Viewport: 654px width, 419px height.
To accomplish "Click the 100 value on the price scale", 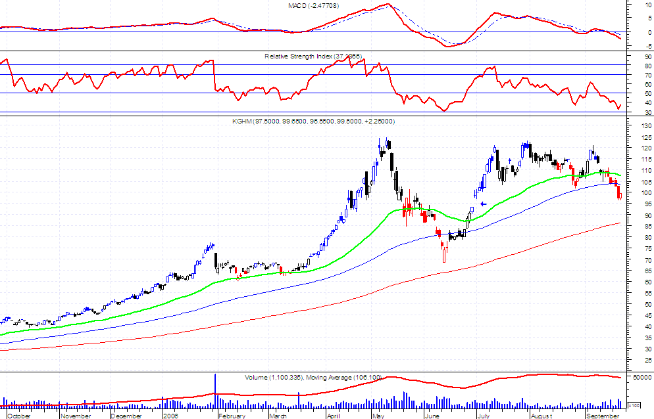I will 647,193.
